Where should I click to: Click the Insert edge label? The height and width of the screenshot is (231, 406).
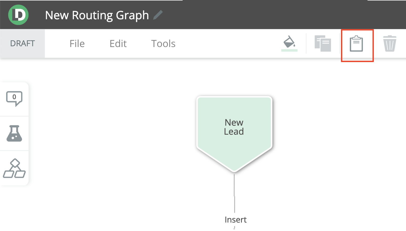(x=235, y=220)
